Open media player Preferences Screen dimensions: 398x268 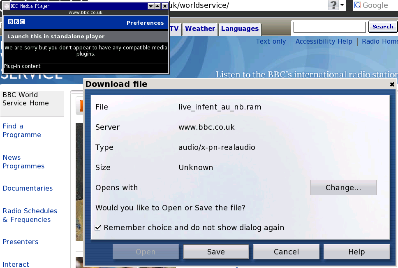point(145,23)
